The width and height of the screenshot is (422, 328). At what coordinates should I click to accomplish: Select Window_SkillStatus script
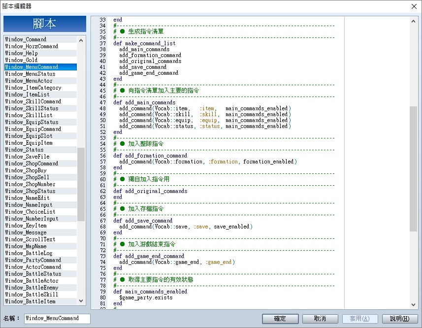[x=41, y=108]
